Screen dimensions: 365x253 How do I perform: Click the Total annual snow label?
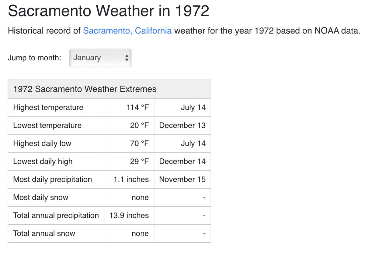44,233
